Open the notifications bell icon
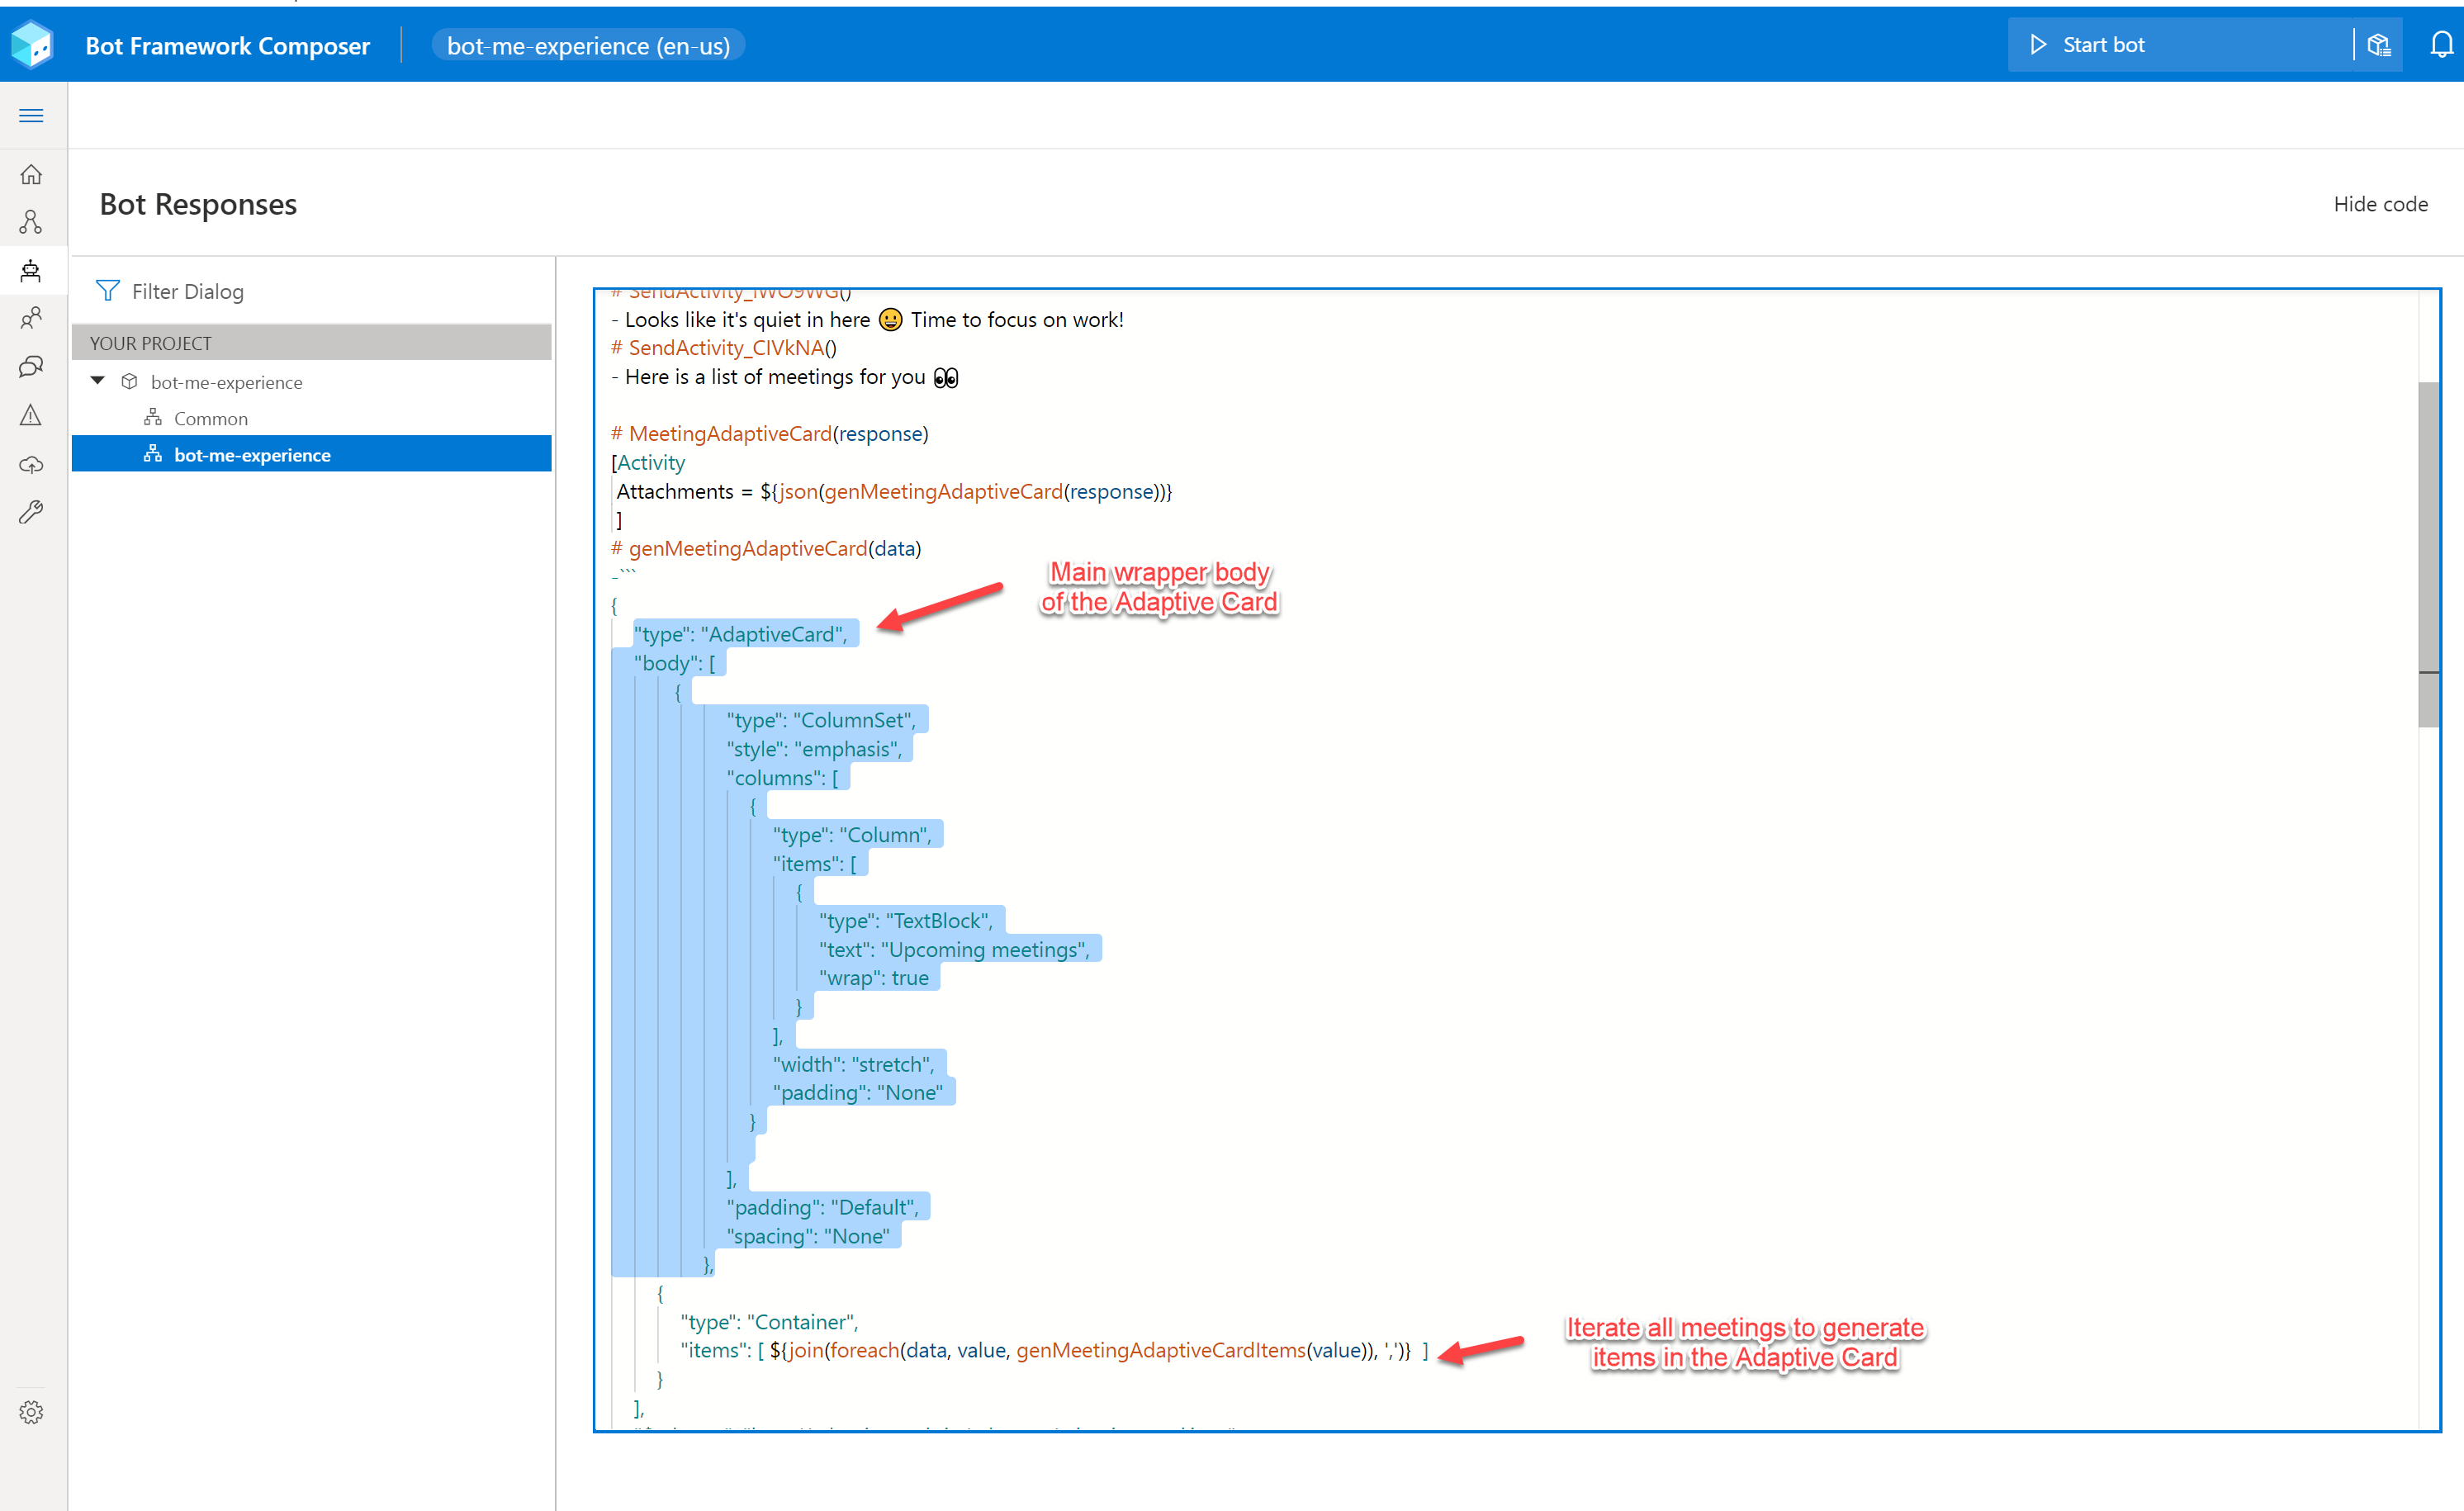2464x1511 pixels. click(x=2441, y=45)
